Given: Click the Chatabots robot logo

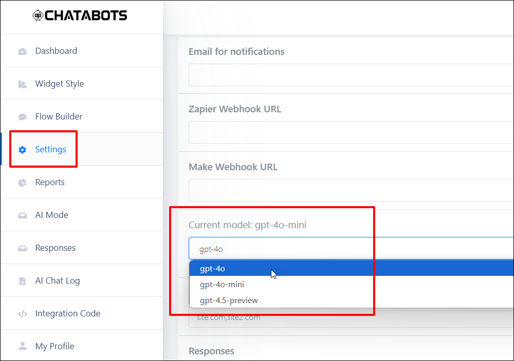Looking at the screenshot, I should (x=38, y=15).
